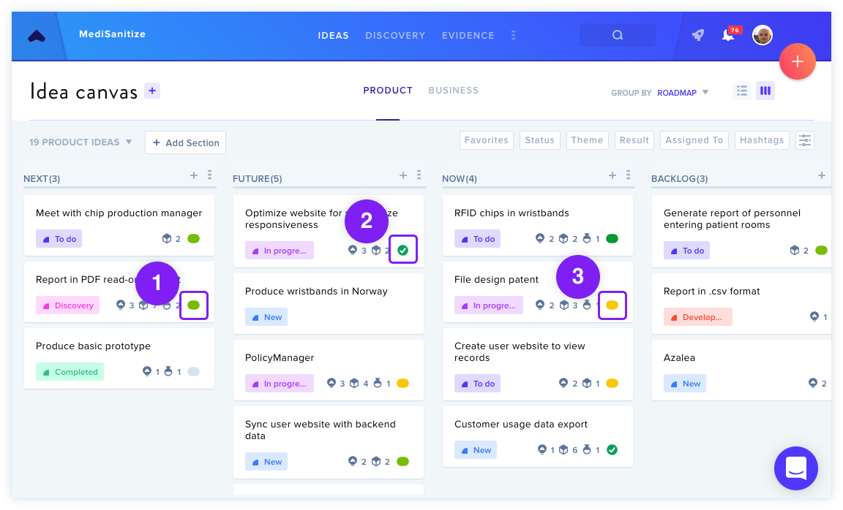Switch to the BUSINESS tab

pos(453,90)
